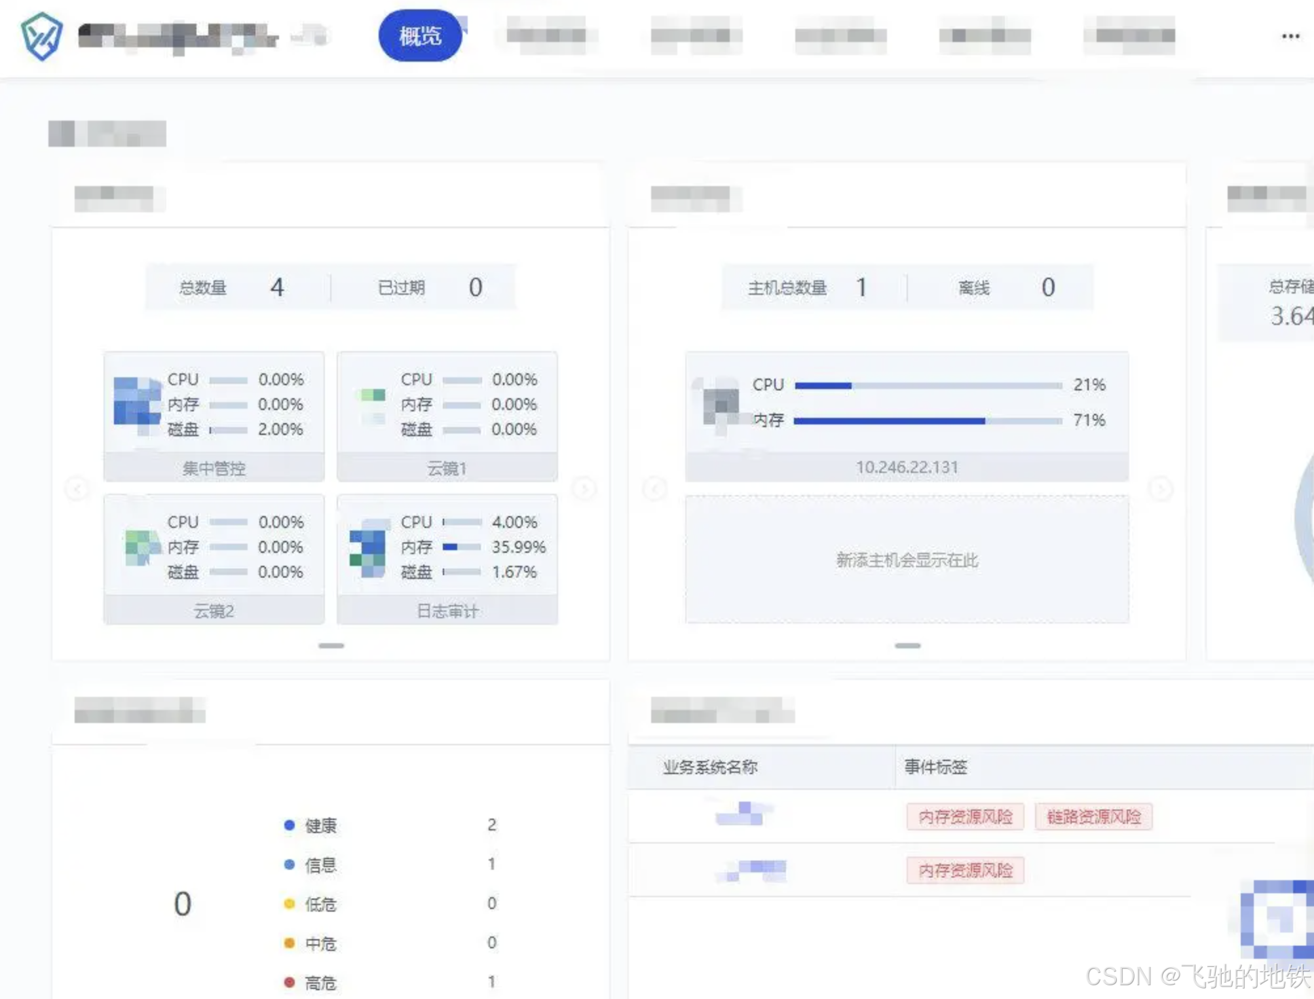Click the device panel page indicator
Viewport: 1314px width, 999px height.
(331, 645)
